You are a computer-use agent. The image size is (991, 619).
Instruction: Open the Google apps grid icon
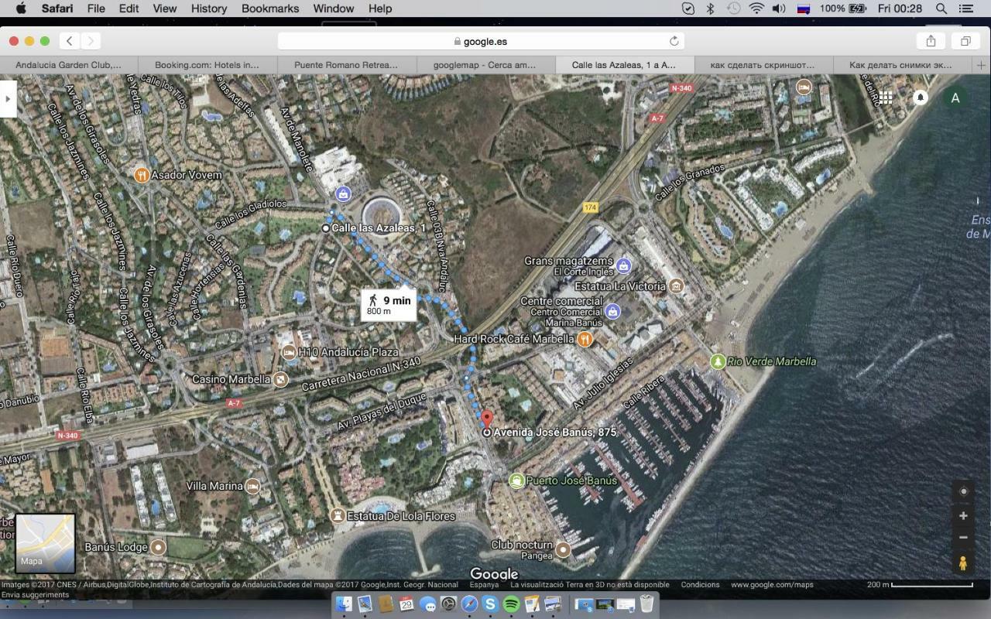pos(885,97)
